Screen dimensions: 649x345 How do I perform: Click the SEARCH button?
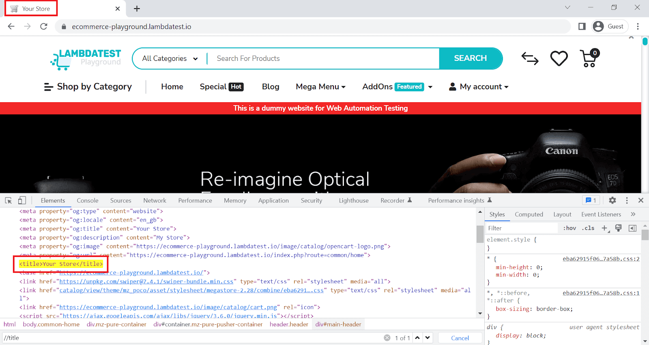(471, 58)
